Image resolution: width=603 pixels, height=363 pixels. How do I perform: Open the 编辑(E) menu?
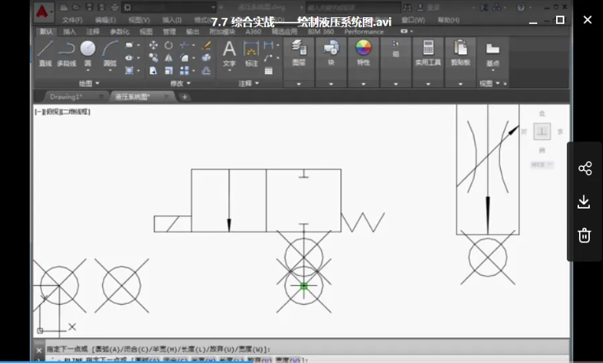tap(105, 20)
